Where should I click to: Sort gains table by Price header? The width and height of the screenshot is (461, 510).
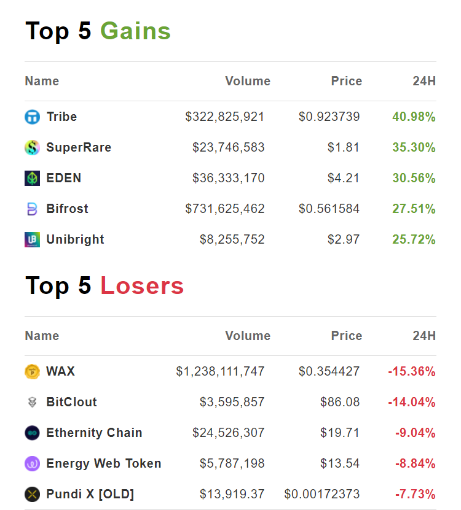pos(347,81)
